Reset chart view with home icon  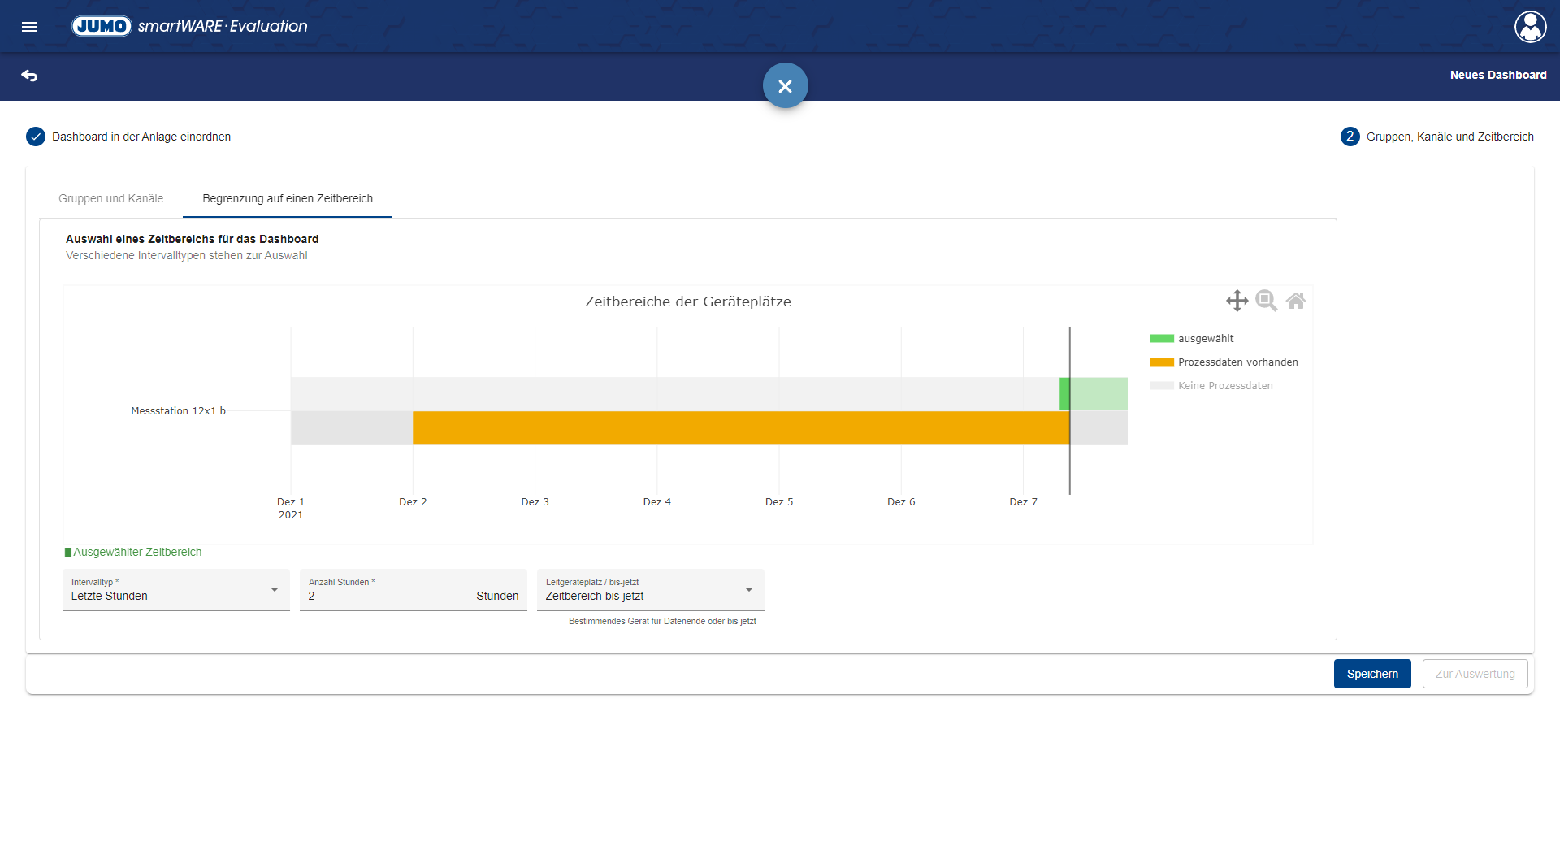click(1296, 301)
